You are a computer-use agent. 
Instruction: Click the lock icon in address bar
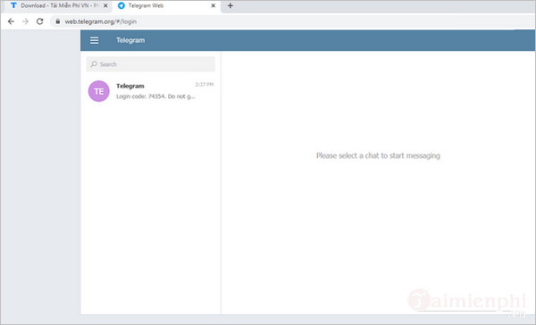coord(58,21)
